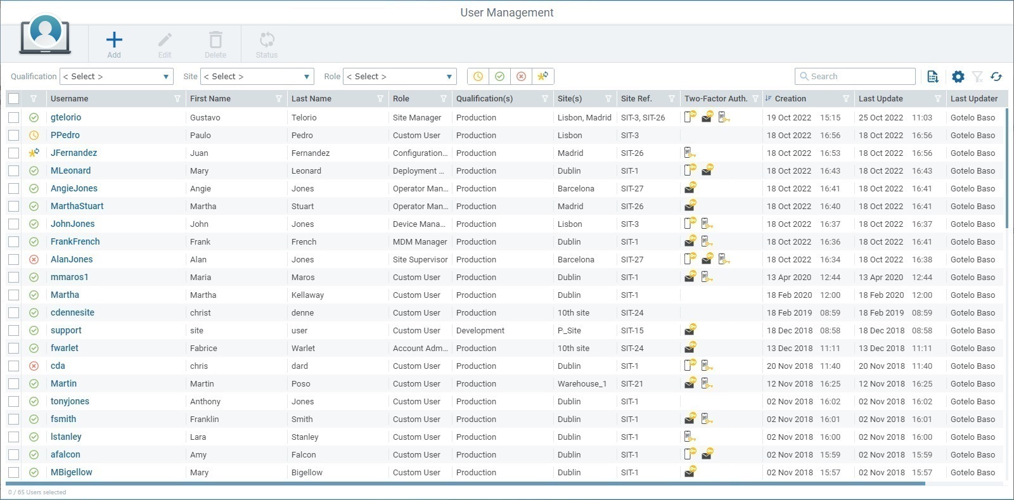
Task: Open the mmaros1 username link
Action: [70, 277]
